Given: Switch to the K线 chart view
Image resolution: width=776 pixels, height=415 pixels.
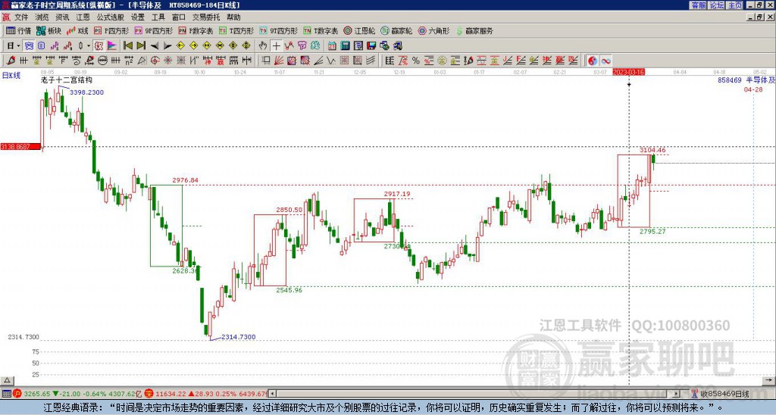Looking at the screenshot, I should pos(77,30).
